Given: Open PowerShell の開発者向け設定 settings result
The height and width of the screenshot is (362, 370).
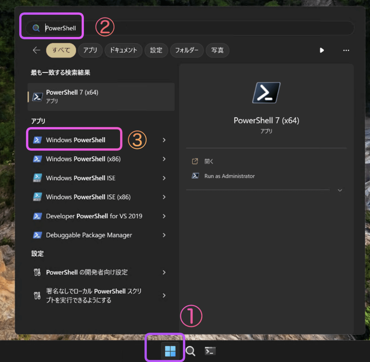Looking at the screenshot, I should coord(87,272).
